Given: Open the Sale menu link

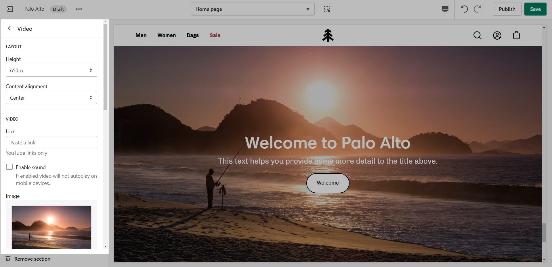Looking at the screenshot, I should pos(215,35).
